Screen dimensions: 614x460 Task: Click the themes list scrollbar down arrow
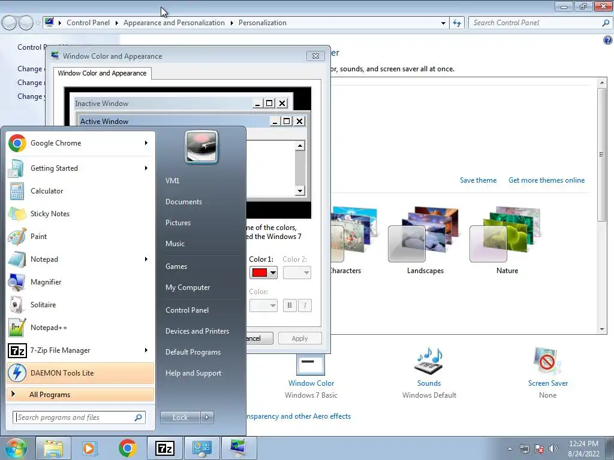(602, 329)
